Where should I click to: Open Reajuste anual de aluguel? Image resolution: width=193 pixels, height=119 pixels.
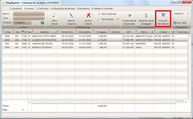pyautogui.click(x=146, y=16)
